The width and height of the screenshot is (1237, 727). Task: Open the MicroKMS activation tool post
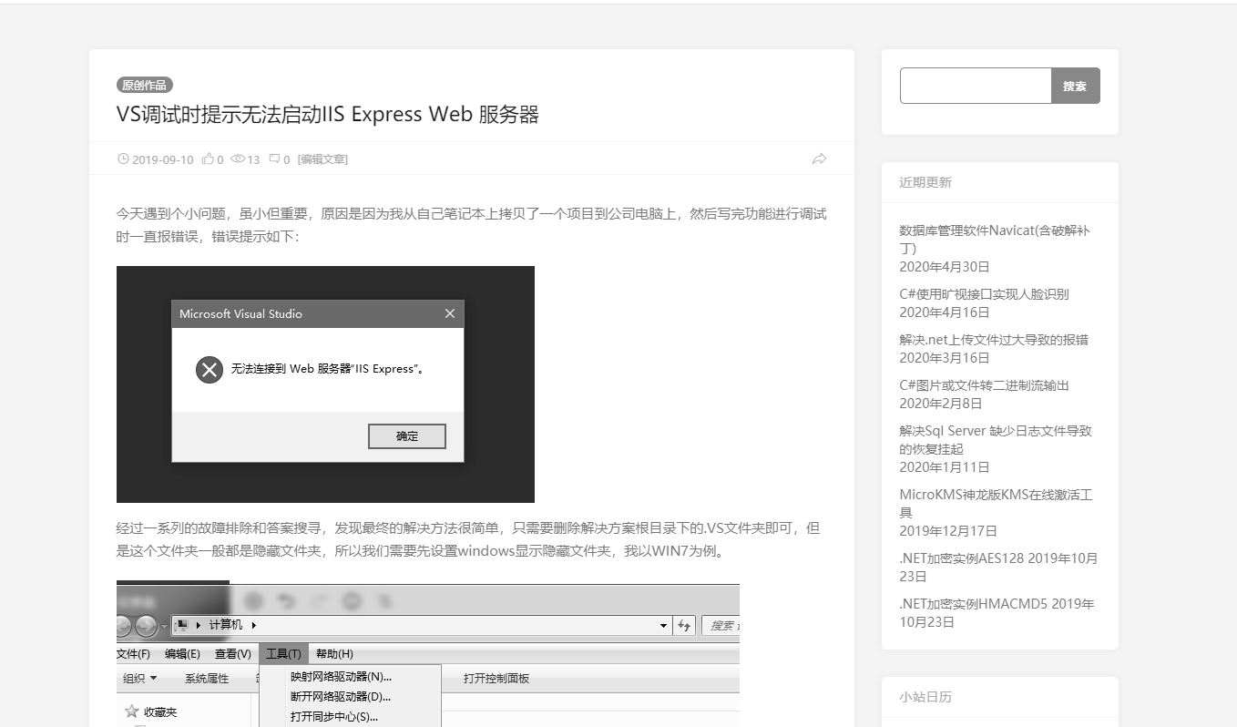coord(995,503)
